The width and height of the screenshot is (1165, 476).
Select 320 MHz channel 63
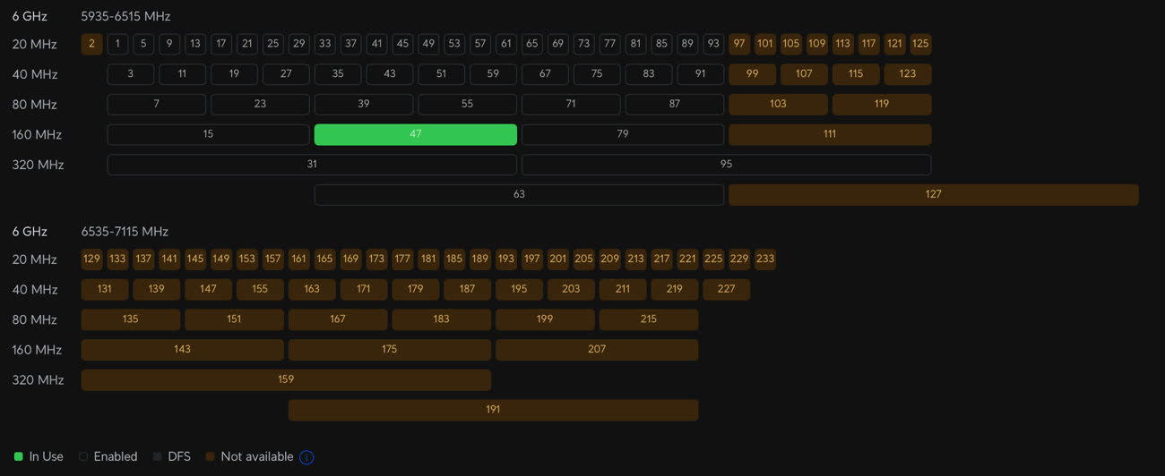(519, 194)
